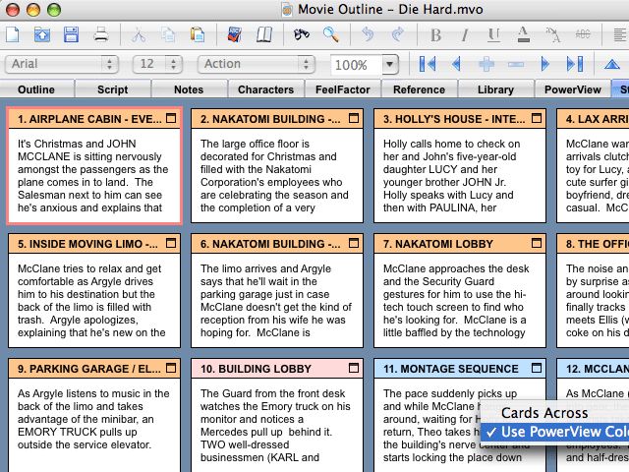The width and height of the screenshot is (629, 472).
Task: Open the color book toolbar icon
Action: tap(235, 35)
